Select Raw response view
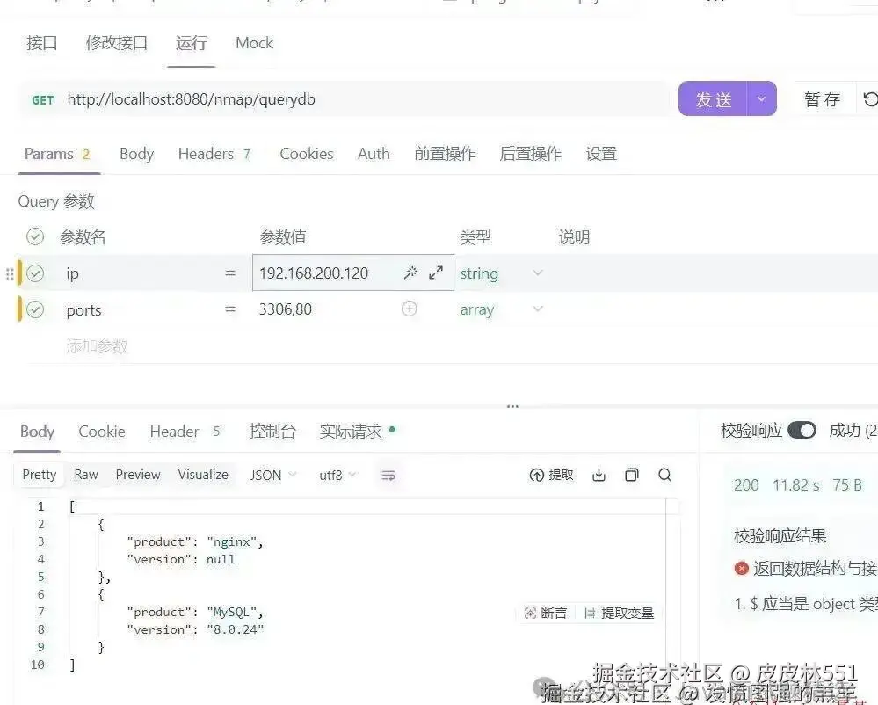878x705 pixels. click(x=86, y=475)
